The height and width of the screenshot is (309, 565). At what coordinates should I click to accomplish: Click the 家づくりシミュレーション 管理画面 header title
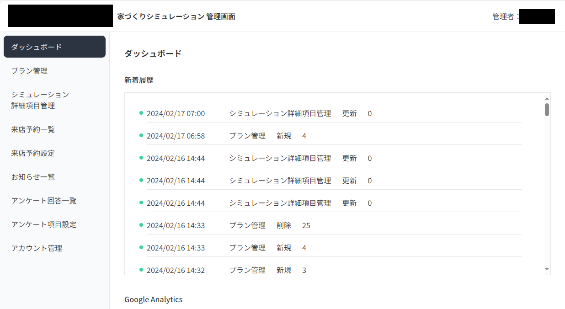pos(176,16)
